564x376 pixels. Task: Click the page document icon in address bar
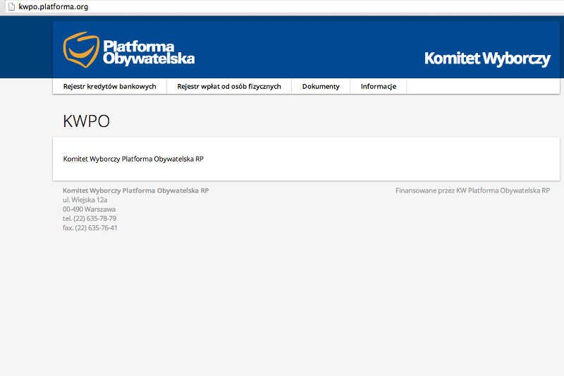(11, 6)
